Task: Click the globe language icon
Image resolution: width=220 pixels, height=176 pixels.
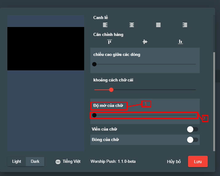Action: (x=58, y=162)
